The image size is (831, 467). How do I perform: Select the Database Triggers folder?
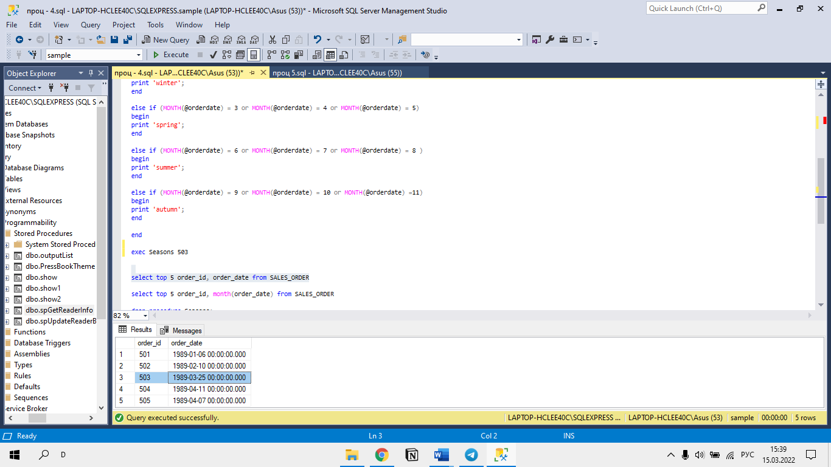42,343
